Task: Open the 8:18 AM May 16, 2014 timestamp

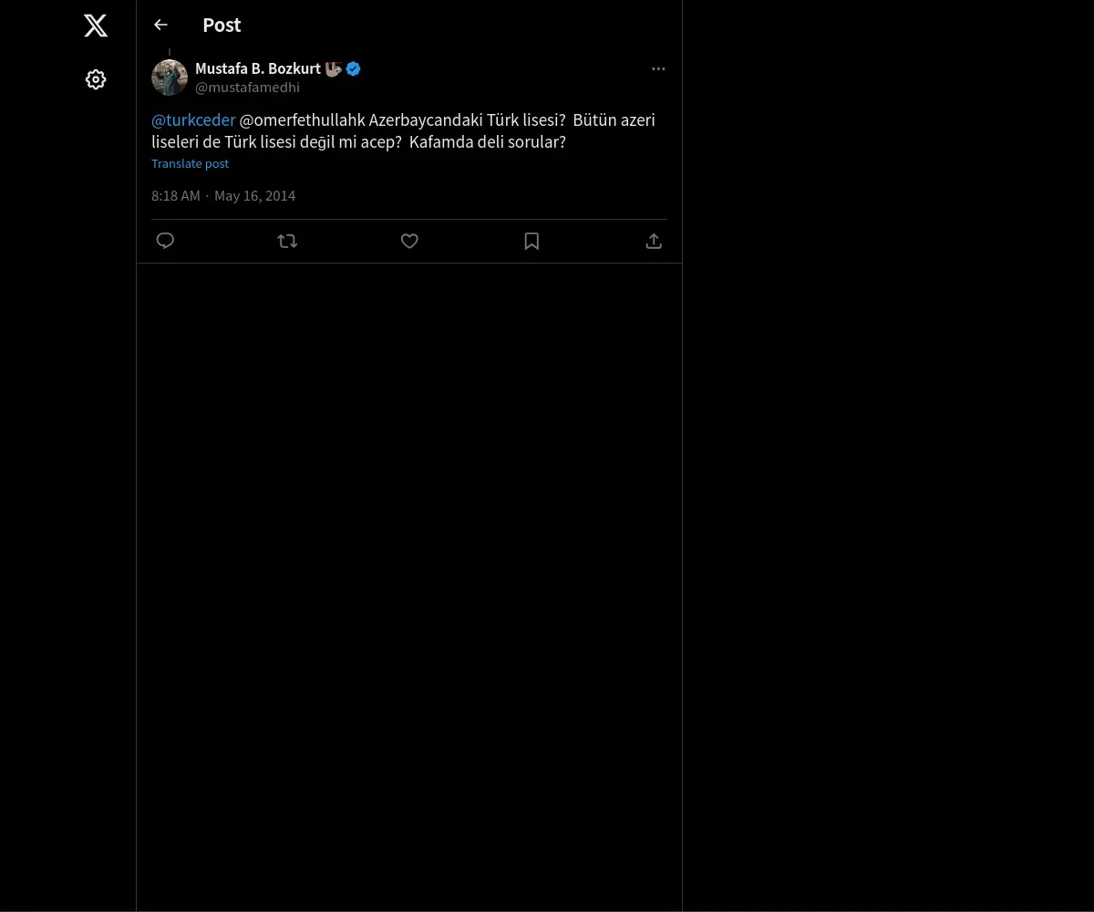Action: point(223,196)
